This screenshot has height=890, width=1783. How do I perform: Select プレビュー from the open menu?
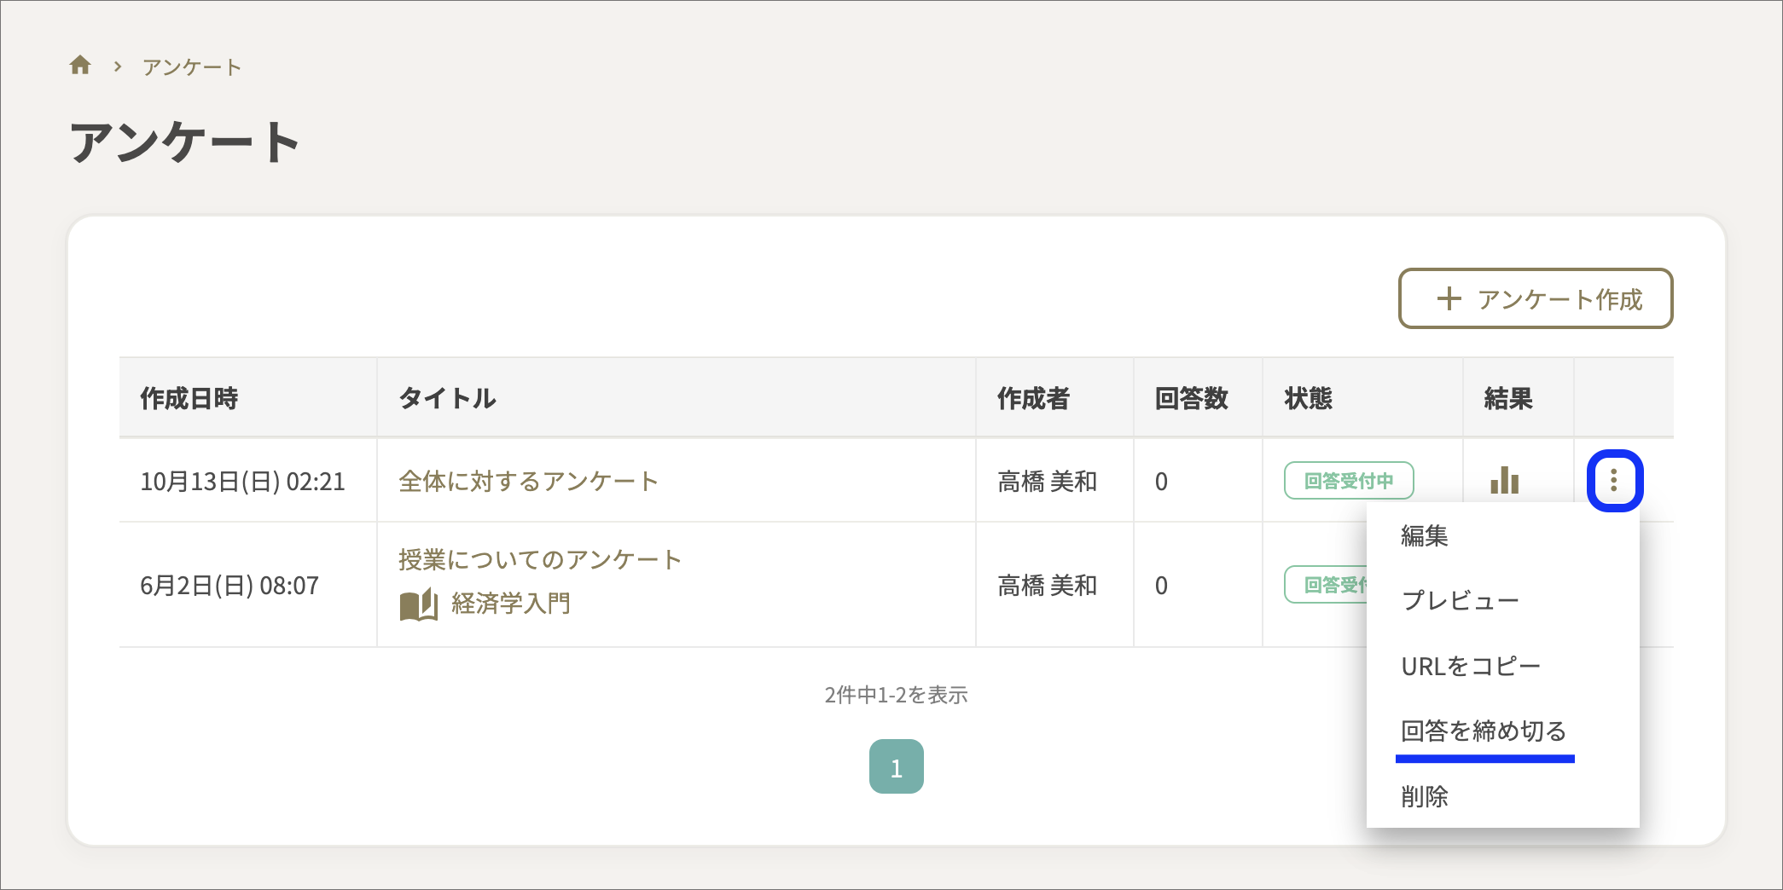point(1460,599)
